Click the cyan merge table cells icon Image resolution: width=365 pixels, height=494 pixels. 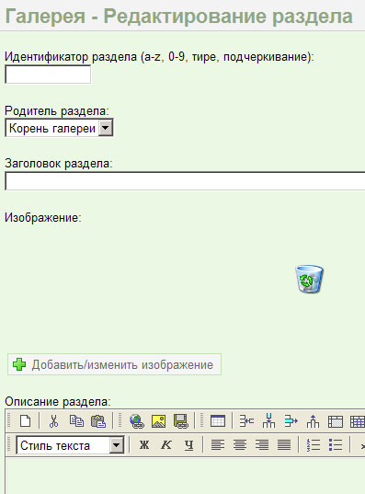coord(335,421)
